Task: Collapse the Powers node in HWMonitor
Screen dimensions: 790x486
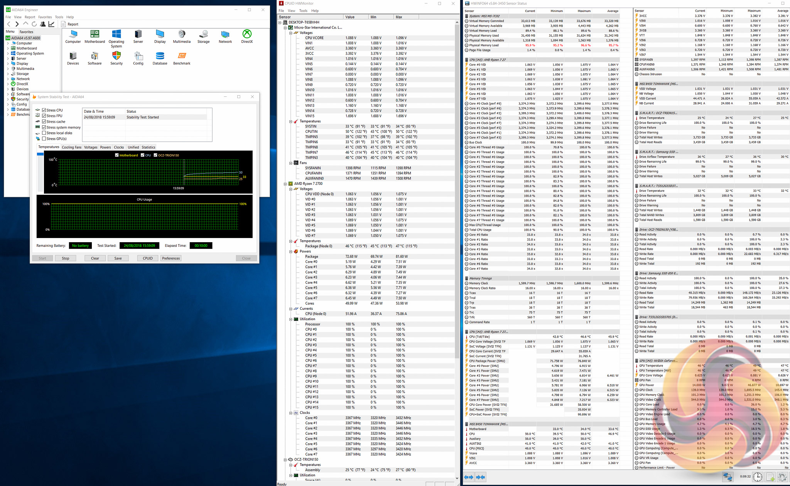Action: pos(291,251)
